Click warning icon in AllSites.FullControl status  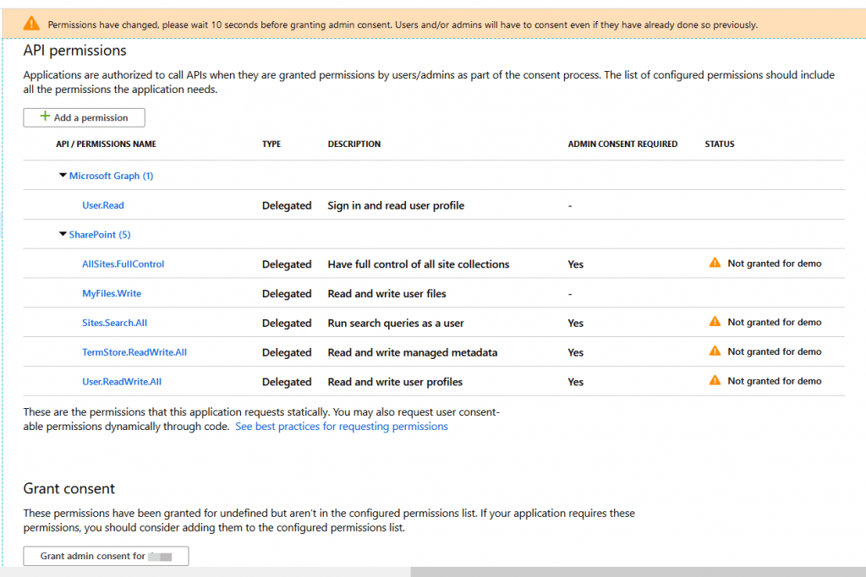[715, 263]
